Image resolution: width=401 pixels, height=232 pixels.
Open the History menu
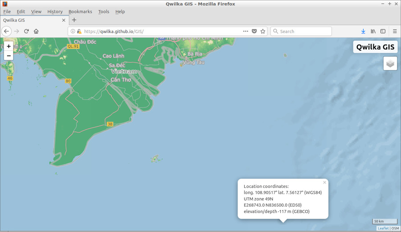pos(55,12)
